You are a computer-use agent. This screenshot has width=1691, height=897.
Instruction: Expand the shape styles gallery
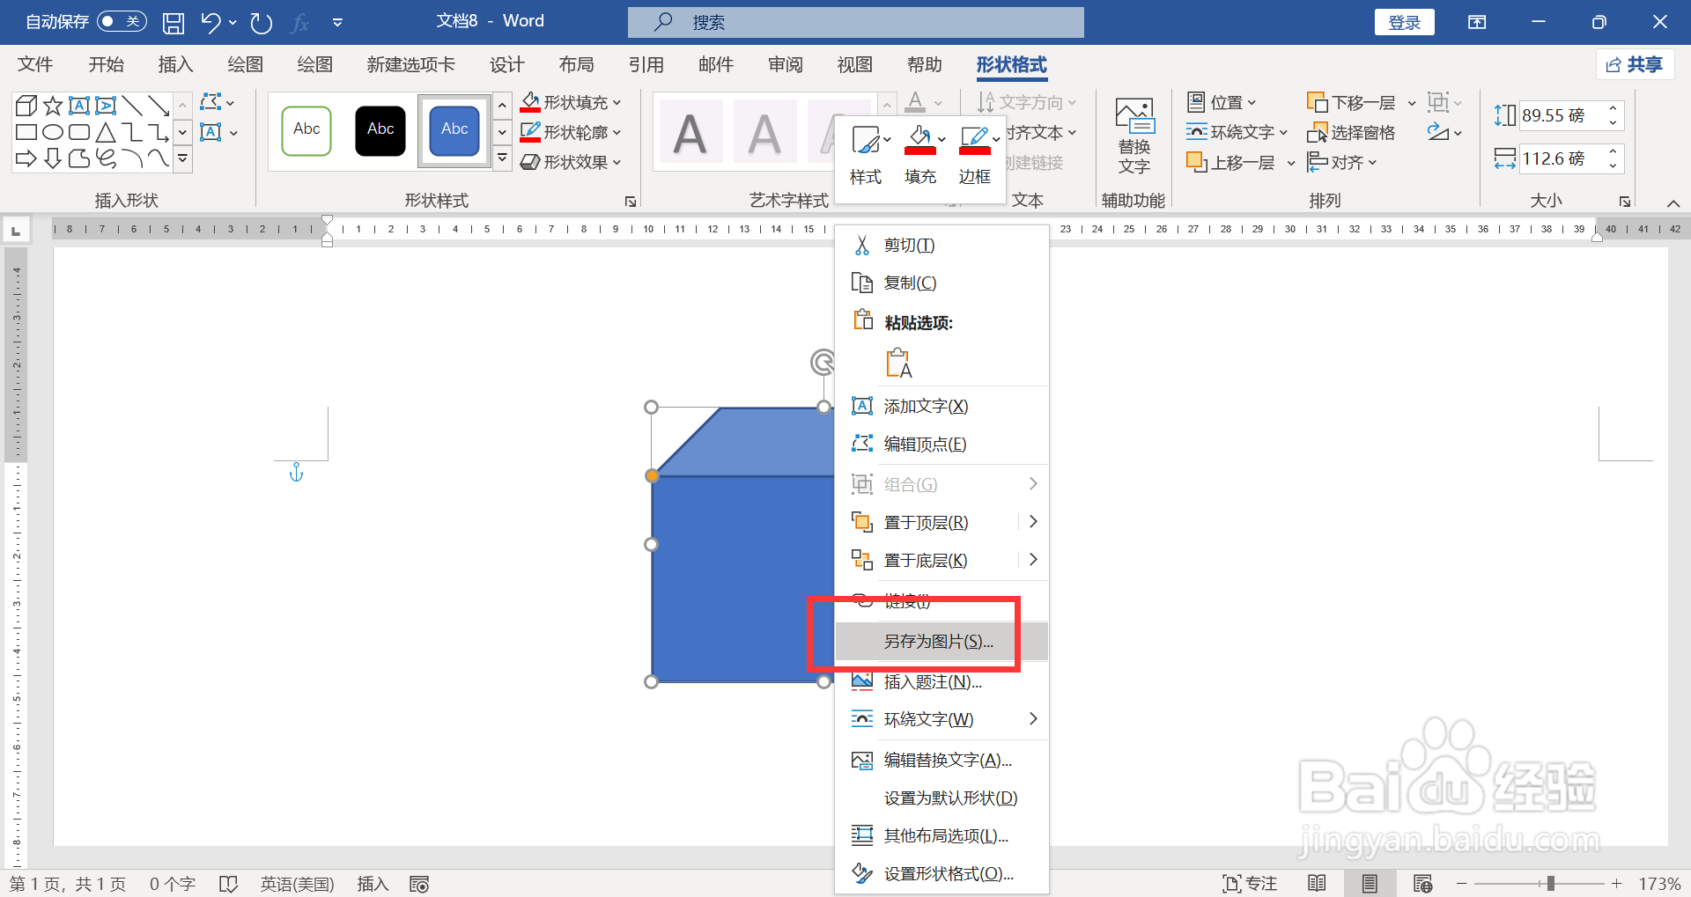(502, 158)
